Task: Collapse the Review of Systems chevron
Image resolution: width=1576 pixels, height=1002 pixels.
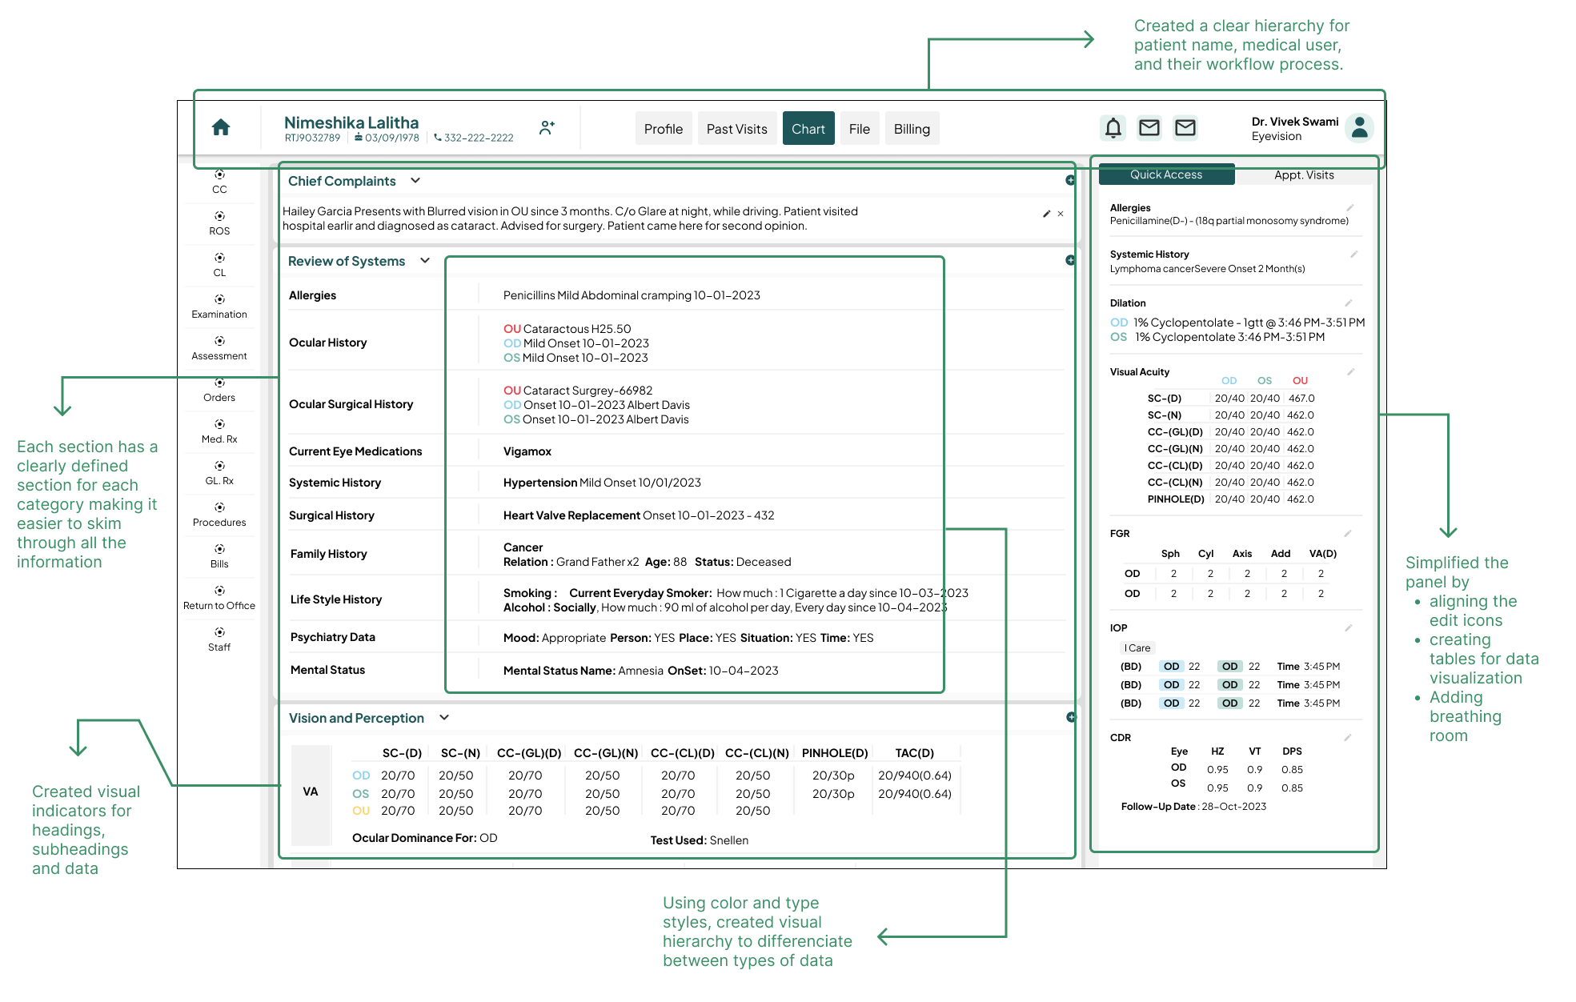Action: (x=425, y=261)
